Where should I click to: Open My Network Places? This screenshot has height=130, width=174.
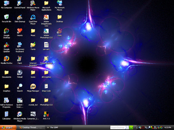pyautogui.click(x=59, y=5)
